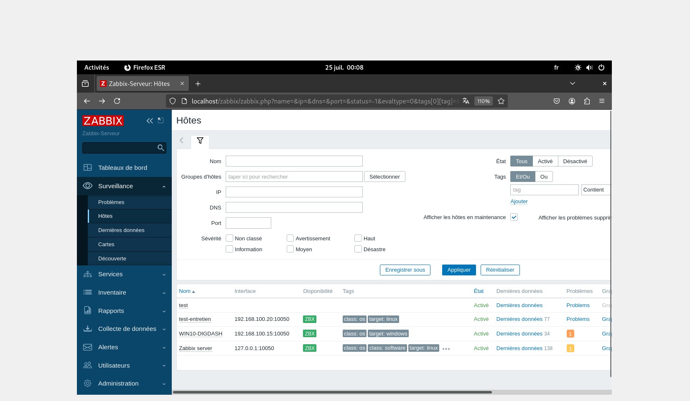The image size is (690, 401).
Task: Open Firefox extensions puzzle icon
Action: pyautogui.click(x=587, y=101)
